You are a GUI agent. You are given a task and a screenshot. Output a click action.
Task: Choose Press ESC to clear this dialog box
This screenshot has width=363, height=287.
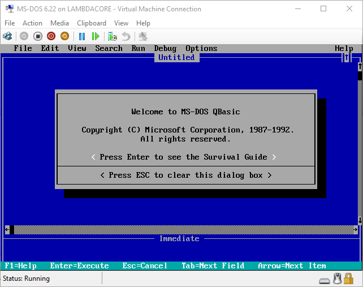coord(185,175)
